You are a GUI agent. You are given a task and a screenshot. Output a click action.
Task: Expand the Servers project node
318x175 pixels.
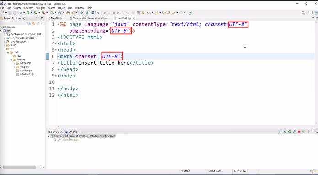click(x=1, y=27)
